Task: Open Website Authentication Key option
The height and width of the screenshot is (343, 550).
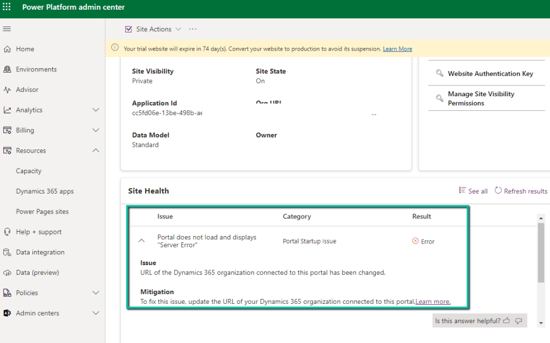Action: click(x=490, y=74)
